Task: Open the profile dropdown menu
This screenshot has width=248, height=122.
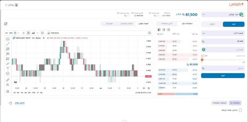Action: coord(11,5)
